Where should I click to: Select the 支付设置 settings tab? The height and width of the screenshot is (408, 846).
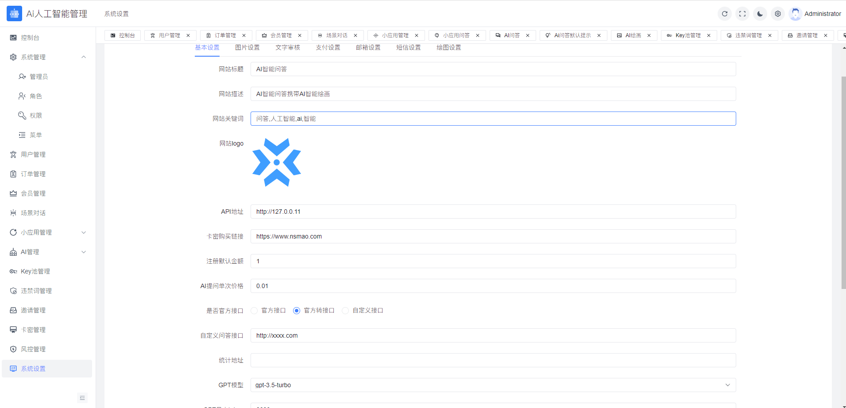point(328,47)
